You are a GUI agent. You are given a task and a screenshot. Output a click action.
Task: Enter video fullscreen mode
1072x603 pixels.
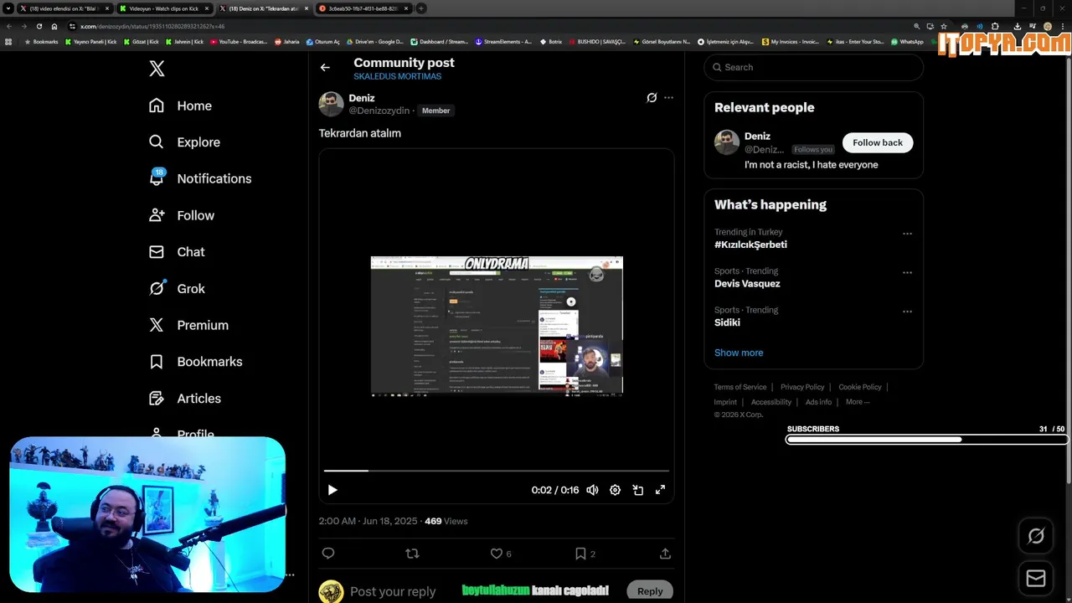coord(660,490)
